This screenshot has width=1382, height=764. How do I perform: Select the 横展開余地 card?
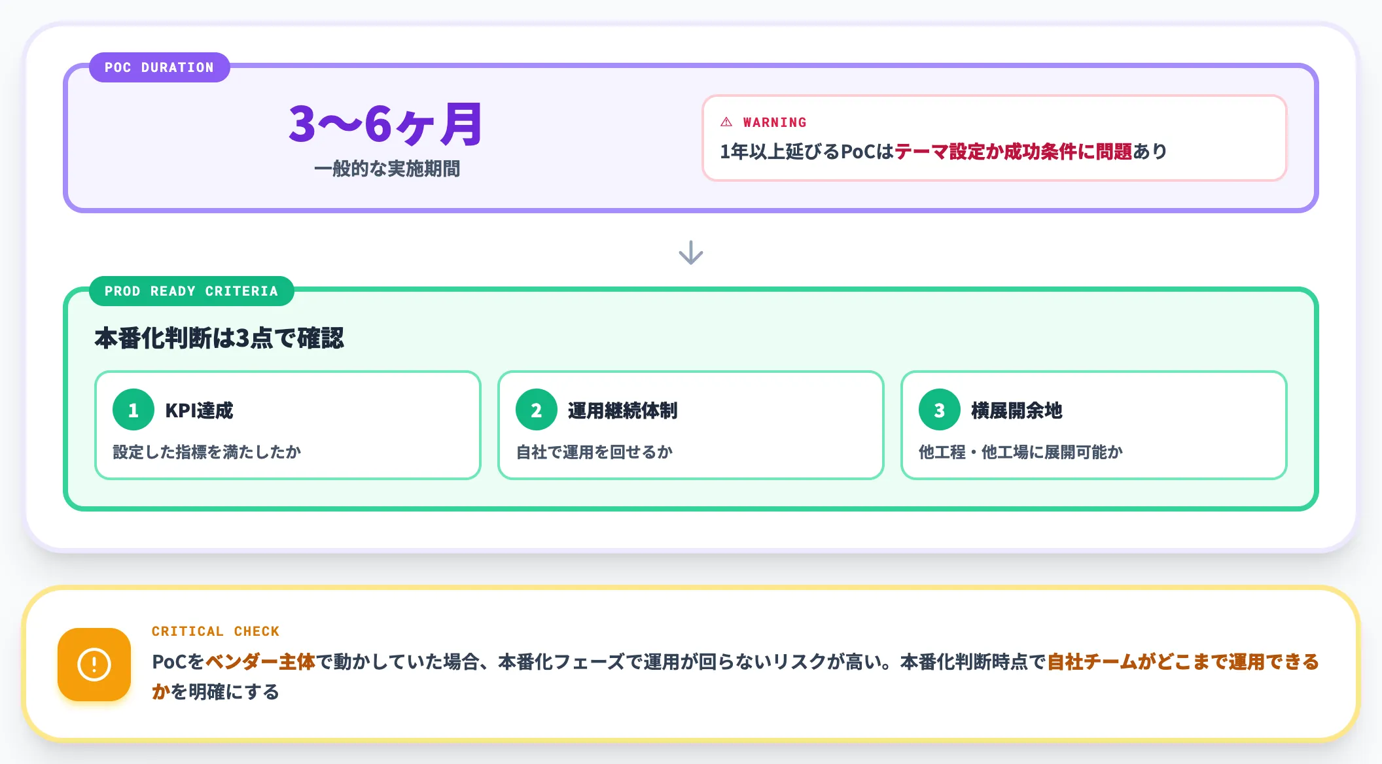click(1094, 425)
